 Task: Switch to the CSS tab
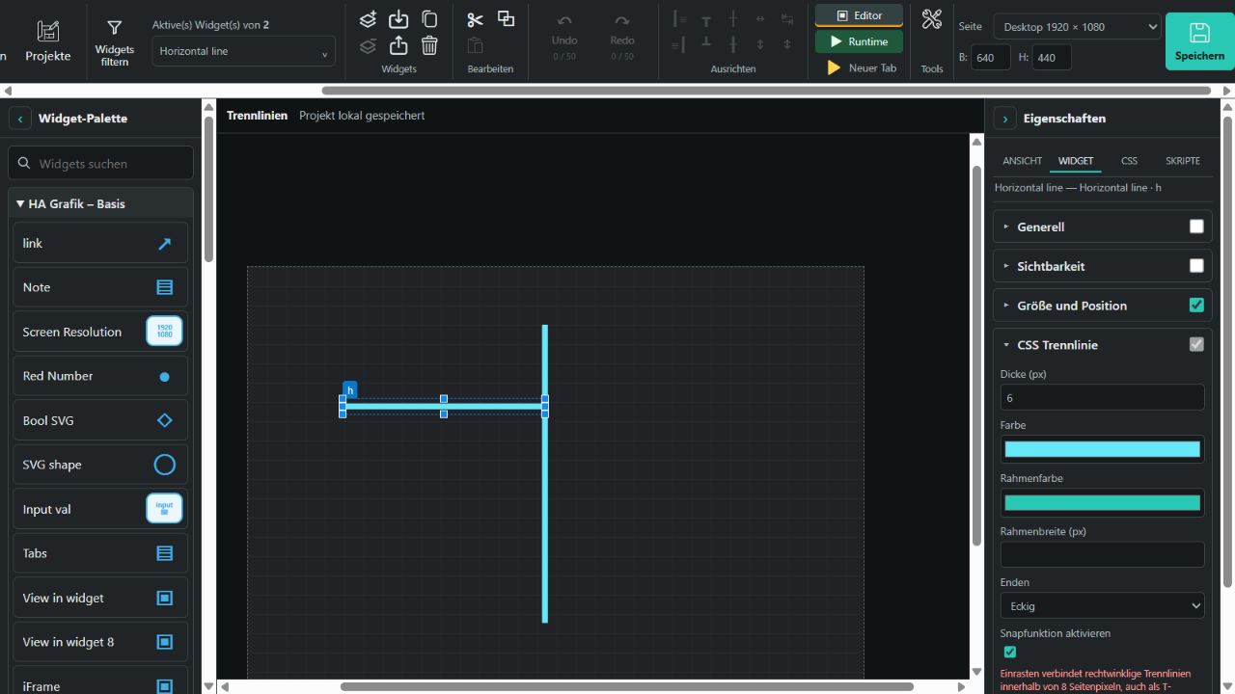tap(1129, 161)
